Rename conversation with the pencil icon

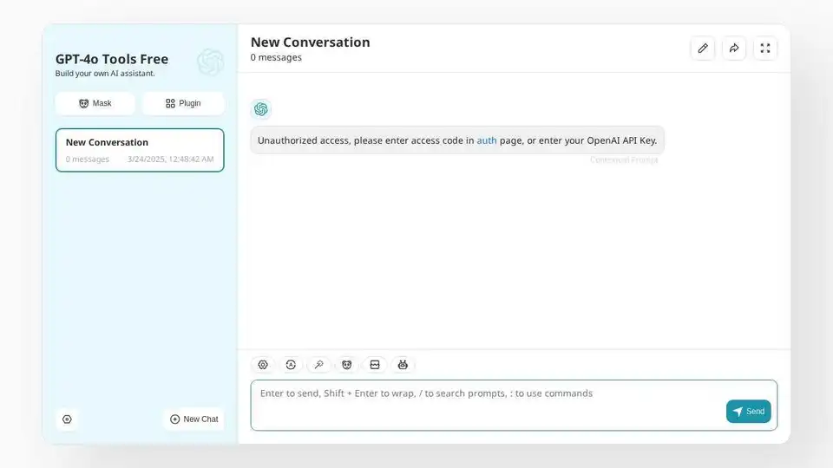pyautogui.click(x=703, y=49)
